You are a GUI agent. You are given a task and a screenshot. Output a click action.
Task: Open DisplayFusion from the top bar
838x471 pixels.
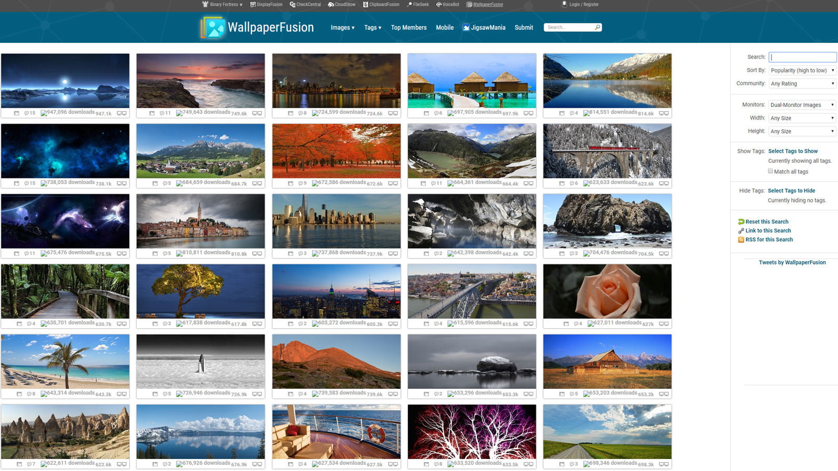pos(266,5)
